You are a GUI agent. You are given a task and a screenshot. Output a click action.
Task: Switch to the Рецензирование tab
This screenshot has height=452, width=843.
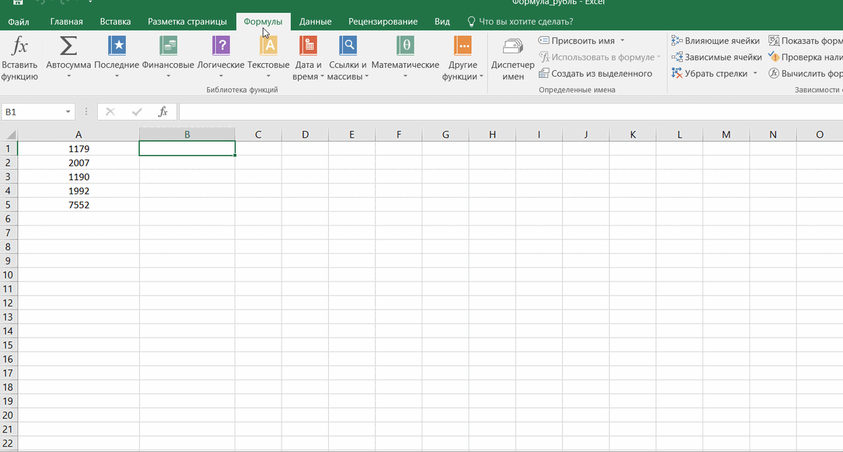[x=383, y=22]
